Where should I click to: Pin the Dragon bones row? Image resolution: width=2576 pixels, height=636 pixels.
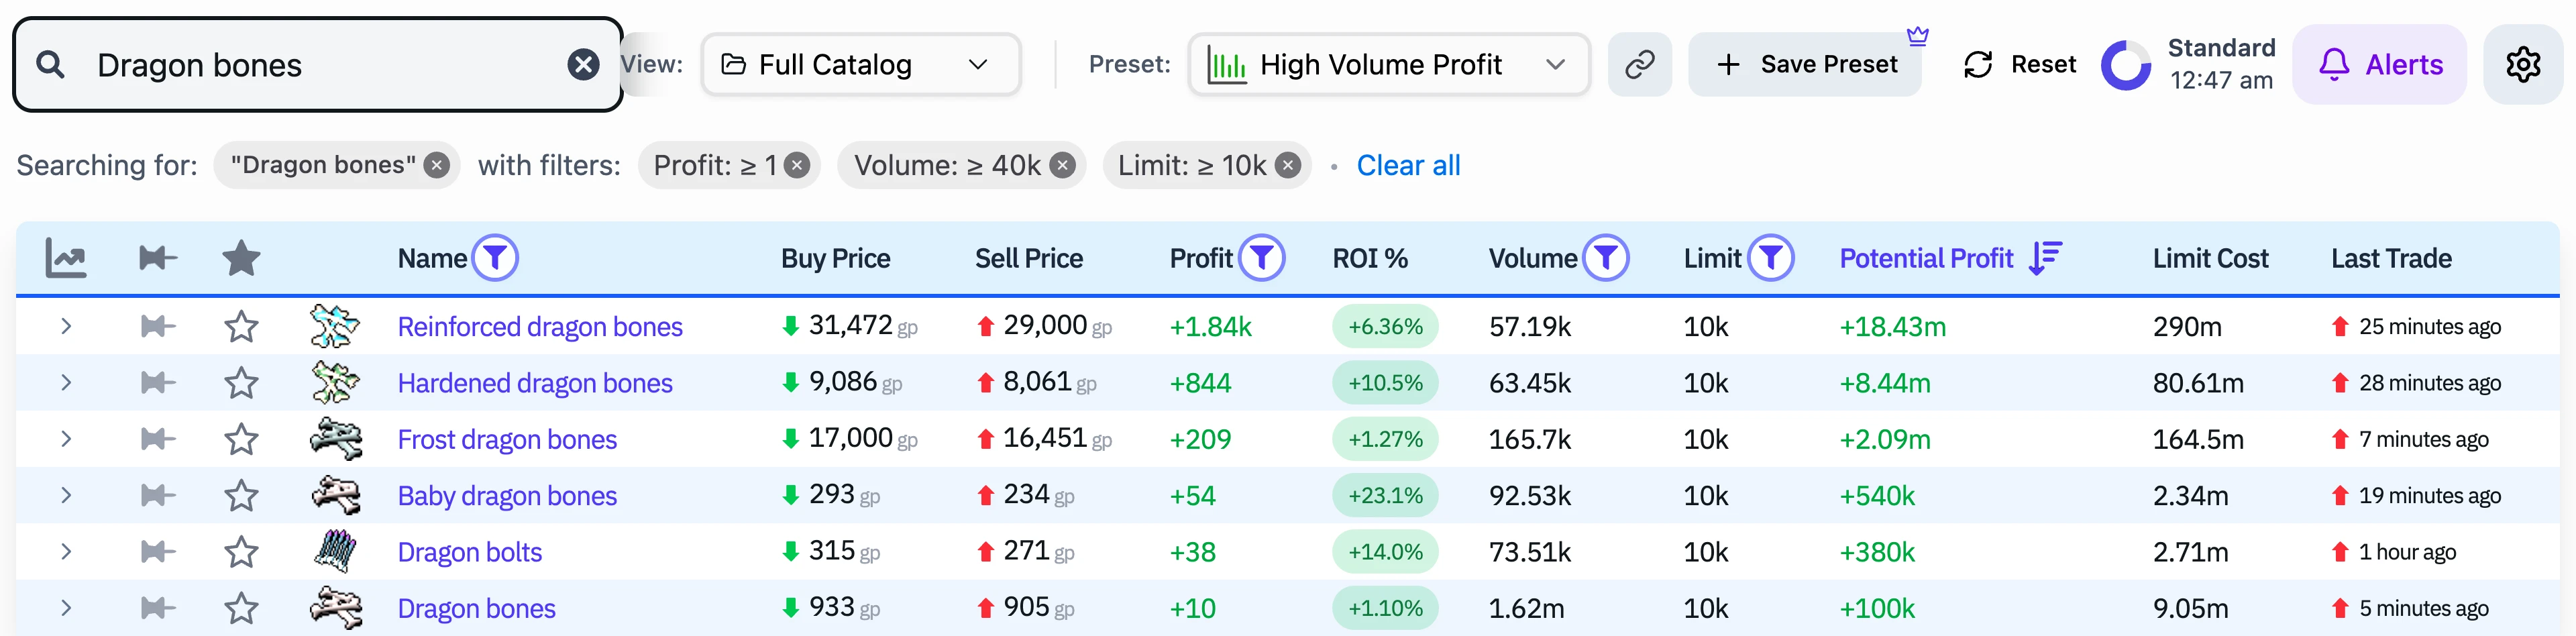click(x=158, y=608)
